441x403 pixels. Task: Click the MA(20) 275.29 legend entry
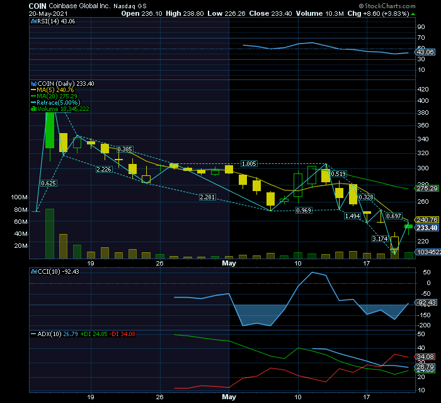click(x=54, y=96)
